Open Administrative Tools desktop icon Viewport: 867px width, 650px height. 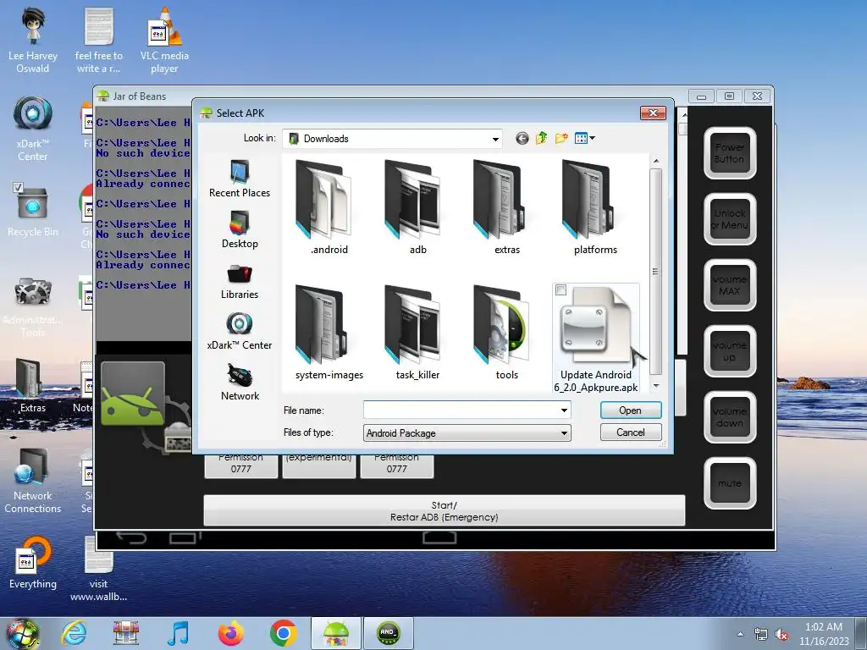(x=33, y=306)
